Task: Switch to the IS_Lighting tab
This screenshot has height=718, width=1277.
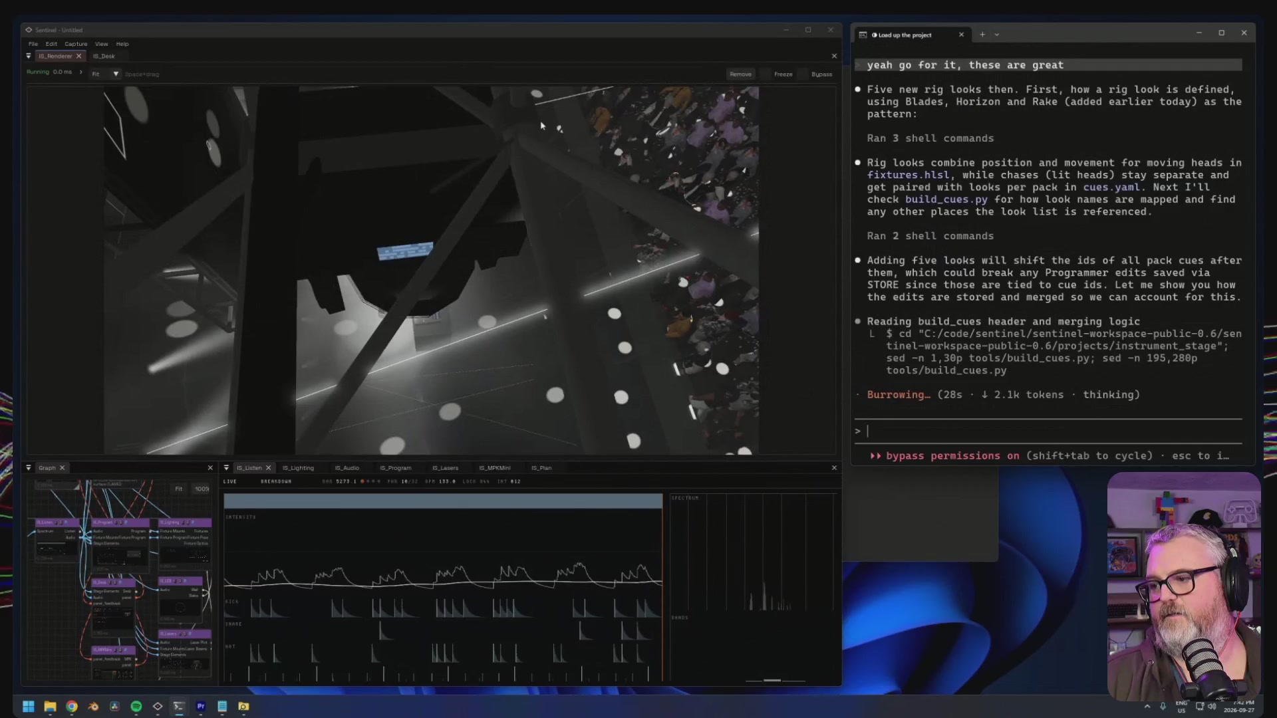Action: tap(298, 468)
